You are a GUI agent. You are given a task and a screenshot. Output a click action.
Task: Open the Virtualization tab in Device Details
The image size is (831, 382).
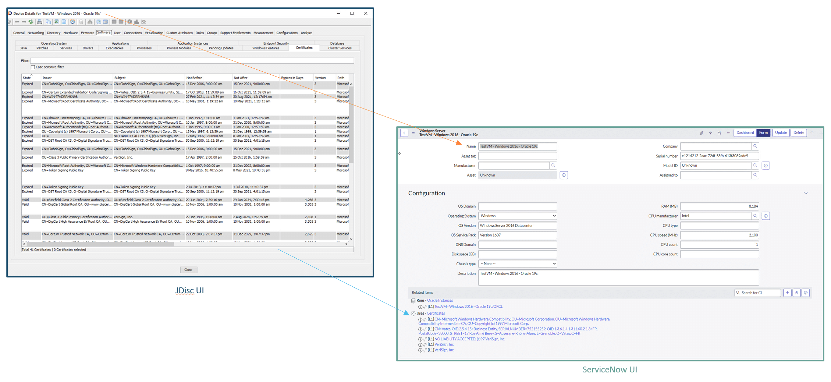coord(154,33)
